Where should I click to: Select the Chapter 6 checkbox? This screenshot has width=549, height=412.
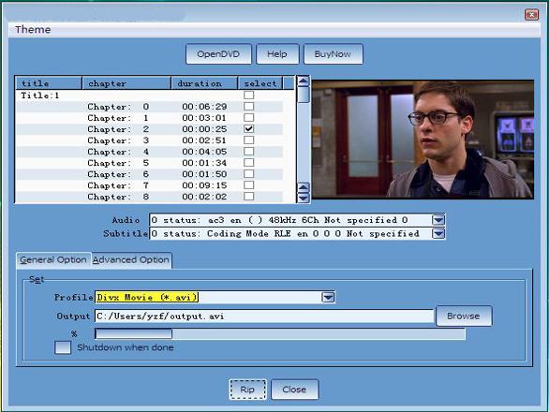pyautogui.click(x=248, y=173)
